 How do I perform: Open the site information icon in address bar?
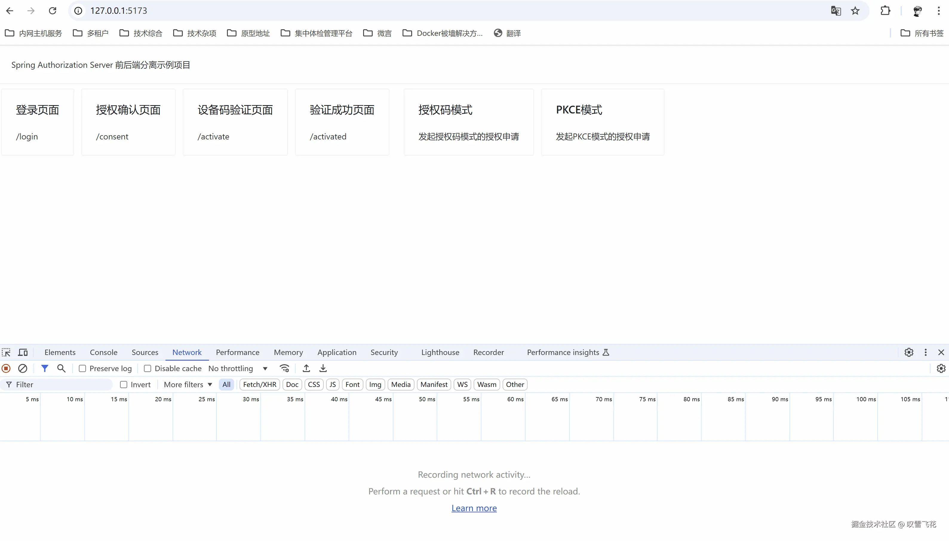click(x=78, y=11)
